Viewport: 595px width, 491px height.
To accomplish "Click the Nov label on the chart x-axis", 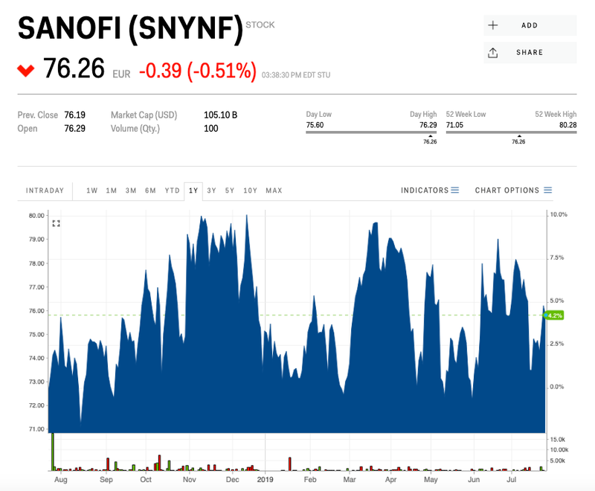I will click(x=190, y=480).
